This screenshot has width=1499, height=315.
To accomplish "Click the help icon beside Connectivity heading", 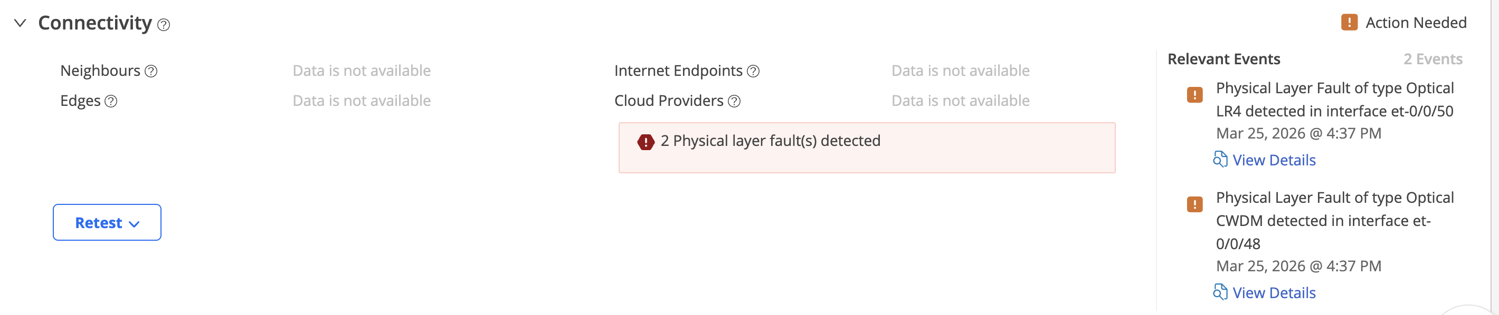I will click(164, 24).
